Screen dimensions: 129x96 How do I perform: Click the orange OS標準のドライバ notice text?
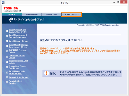[80, 51]
